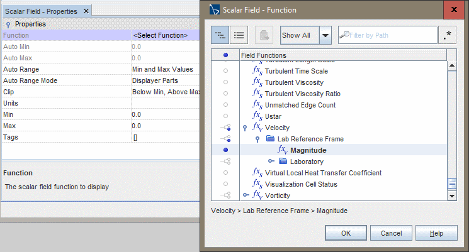The height and width of the screenshot is (252, 469).
Task: Click the grayed-out paste icon in toolbar
Action: 264,35
